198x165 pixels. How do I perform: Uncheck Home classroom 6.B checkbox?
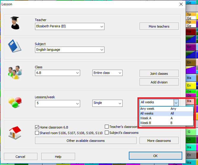coord(37,127)
